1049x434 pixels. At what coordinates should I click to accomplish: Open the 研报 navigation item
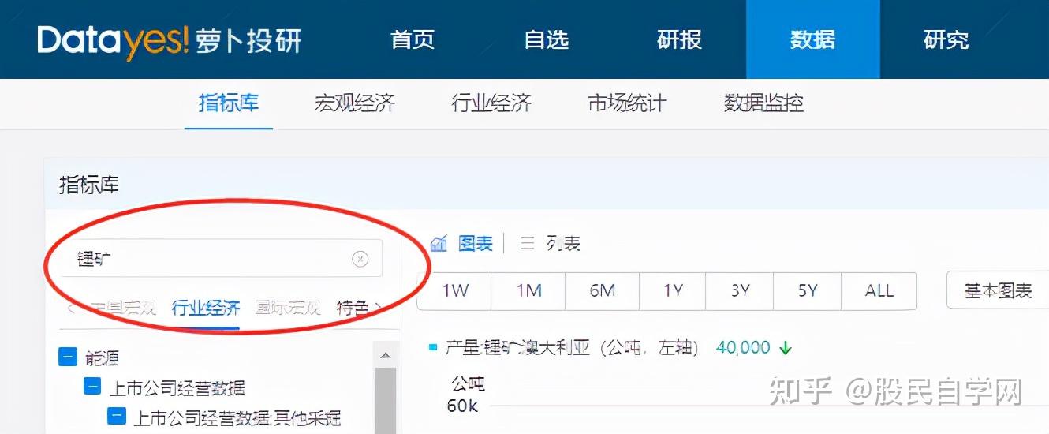[679, 39]
